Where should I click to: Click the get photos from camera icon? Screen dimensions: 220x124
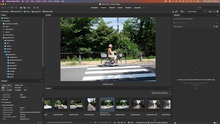tap(21, 8)
